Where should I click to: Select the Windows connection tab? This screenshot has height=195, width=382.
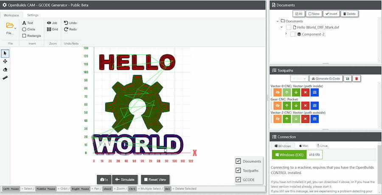(283, 146)
